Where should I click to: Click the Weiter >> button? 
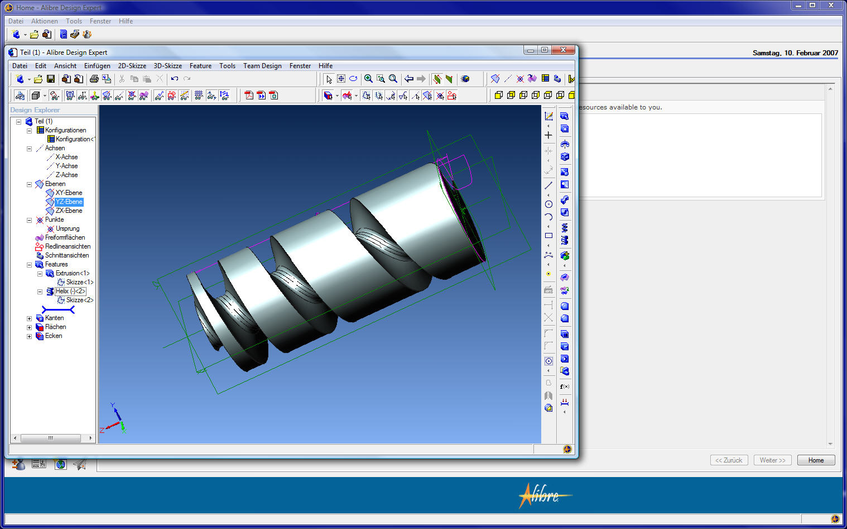click(772, 460)
